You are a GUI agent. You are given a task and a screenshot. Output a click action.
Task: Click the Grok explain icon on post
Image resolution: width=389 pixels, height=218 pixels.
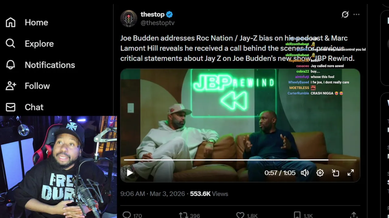click(x=345, y=15)
